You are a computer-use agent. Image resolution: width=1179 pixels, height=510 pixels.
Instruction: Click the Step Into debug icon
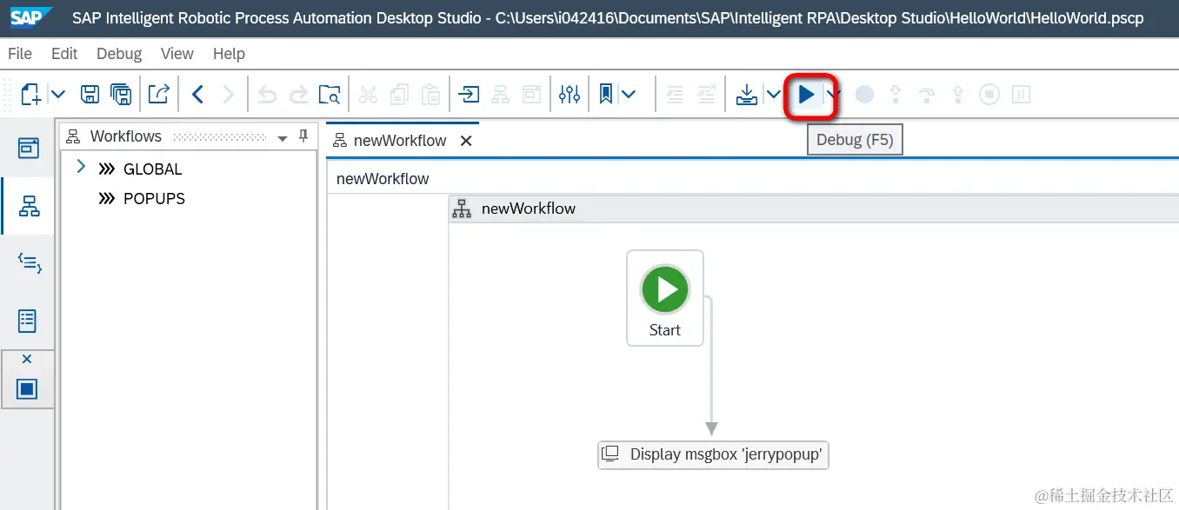pyautogui.click(x=896, y=94)
